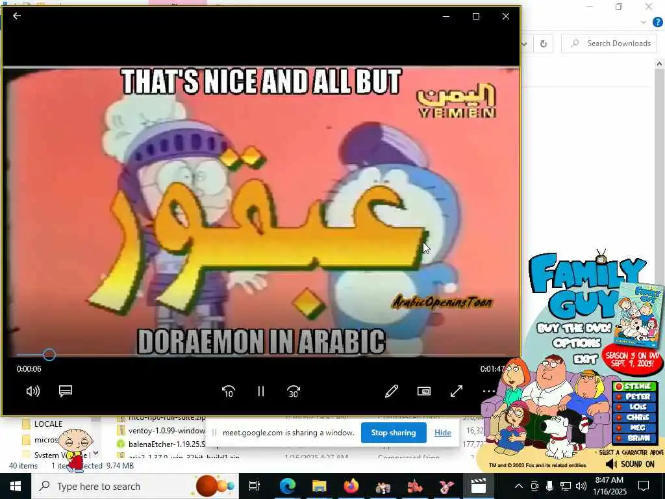Open Firefox from the taskbar

tap(351, 486)
